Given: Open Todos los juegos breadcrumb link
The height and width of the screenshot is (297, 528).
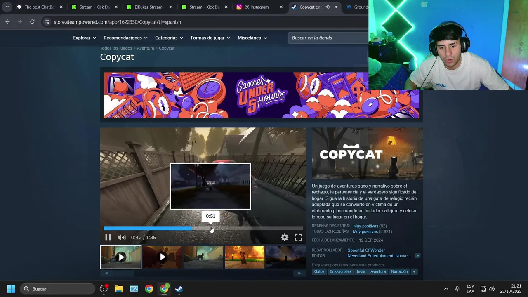Looking at the screenshot, I should (116, 48).
